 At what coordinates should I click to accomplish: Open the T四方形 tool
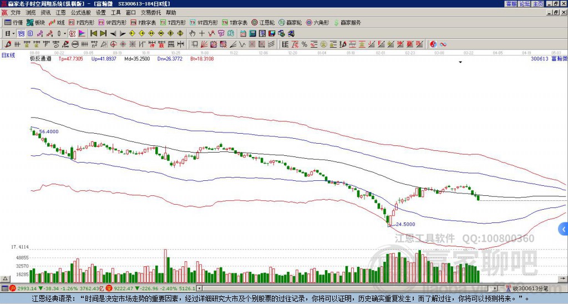coord(173,22)
